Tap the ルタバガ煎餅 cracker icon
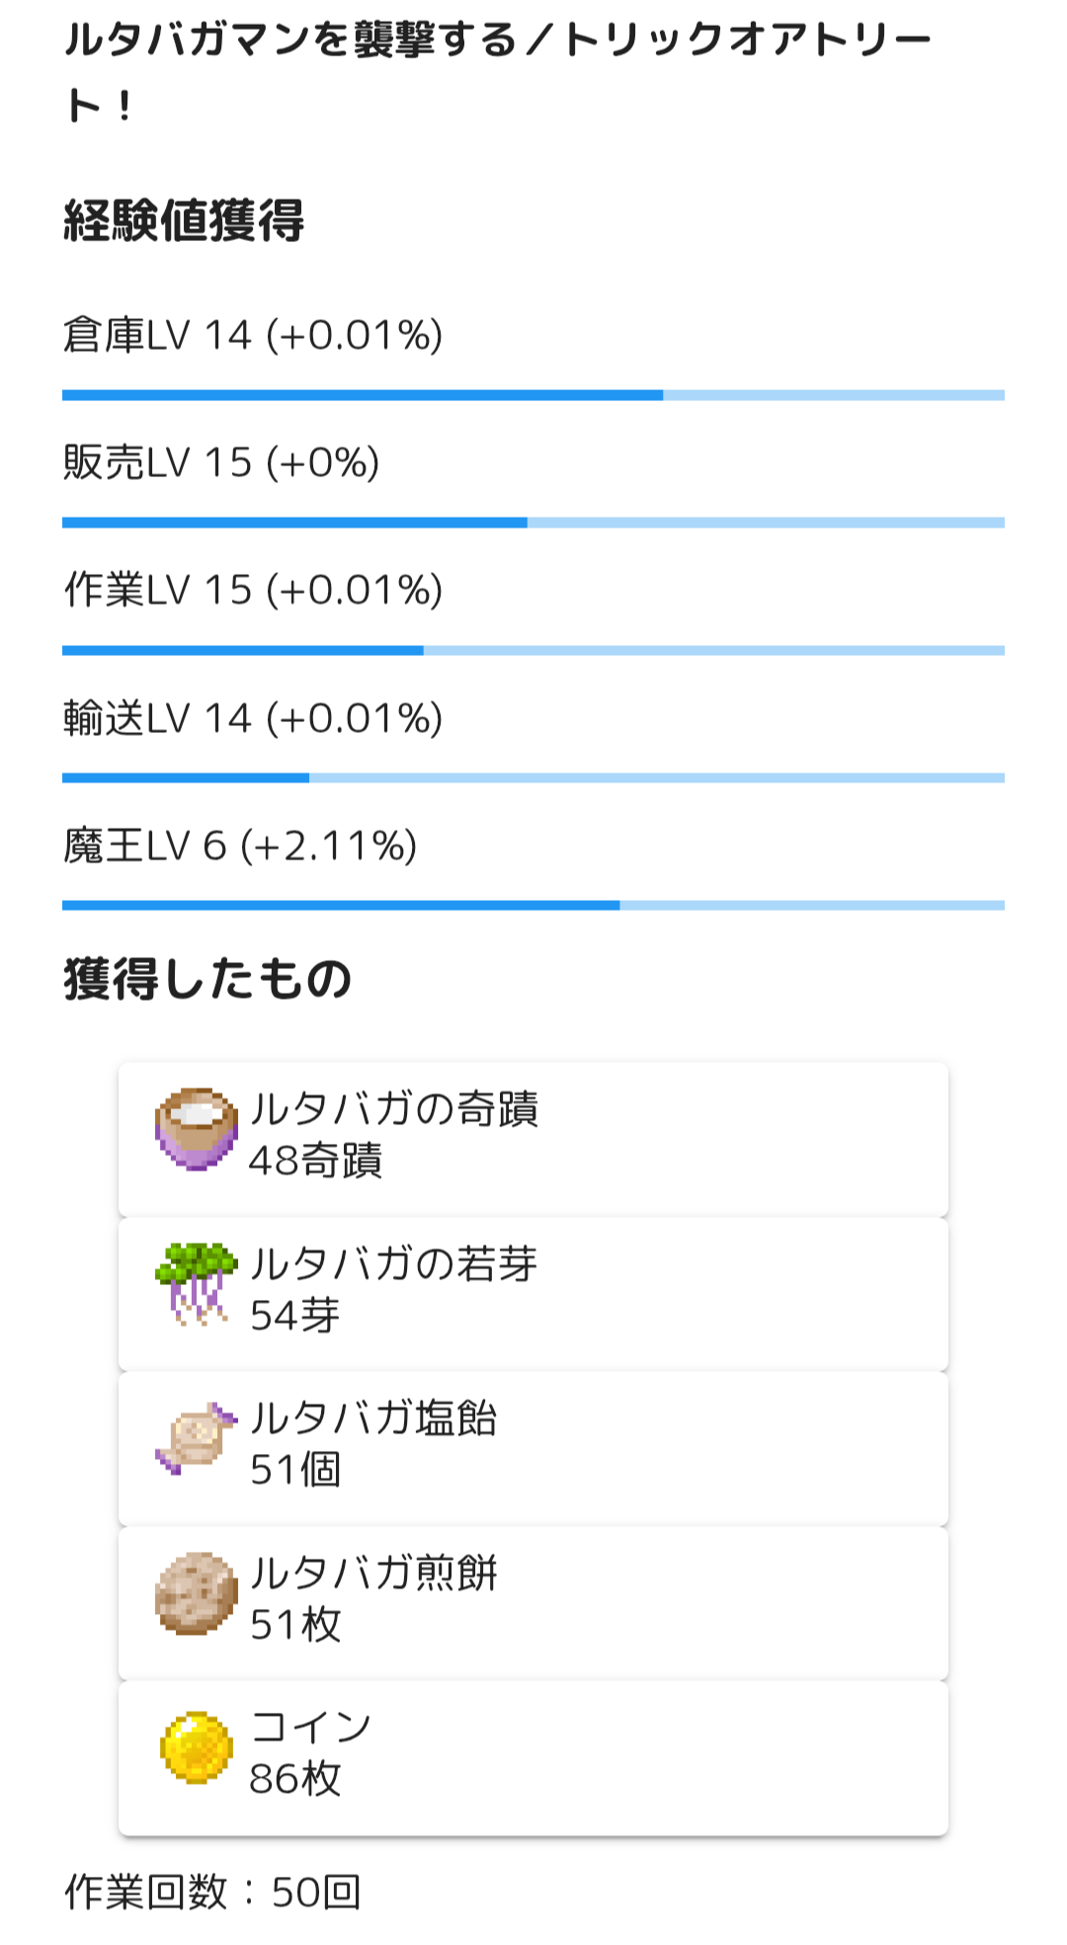Viewport: 1067px width, 1945px height. (197, 1592)
